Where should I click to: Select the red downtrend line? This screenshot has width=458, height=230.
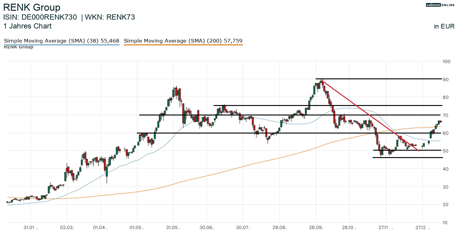(x=369, y=115)
